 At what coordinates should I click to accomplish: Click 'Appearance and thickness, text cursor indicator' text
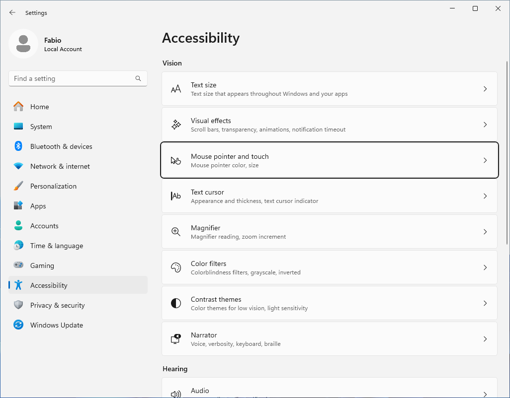point(255,201)
